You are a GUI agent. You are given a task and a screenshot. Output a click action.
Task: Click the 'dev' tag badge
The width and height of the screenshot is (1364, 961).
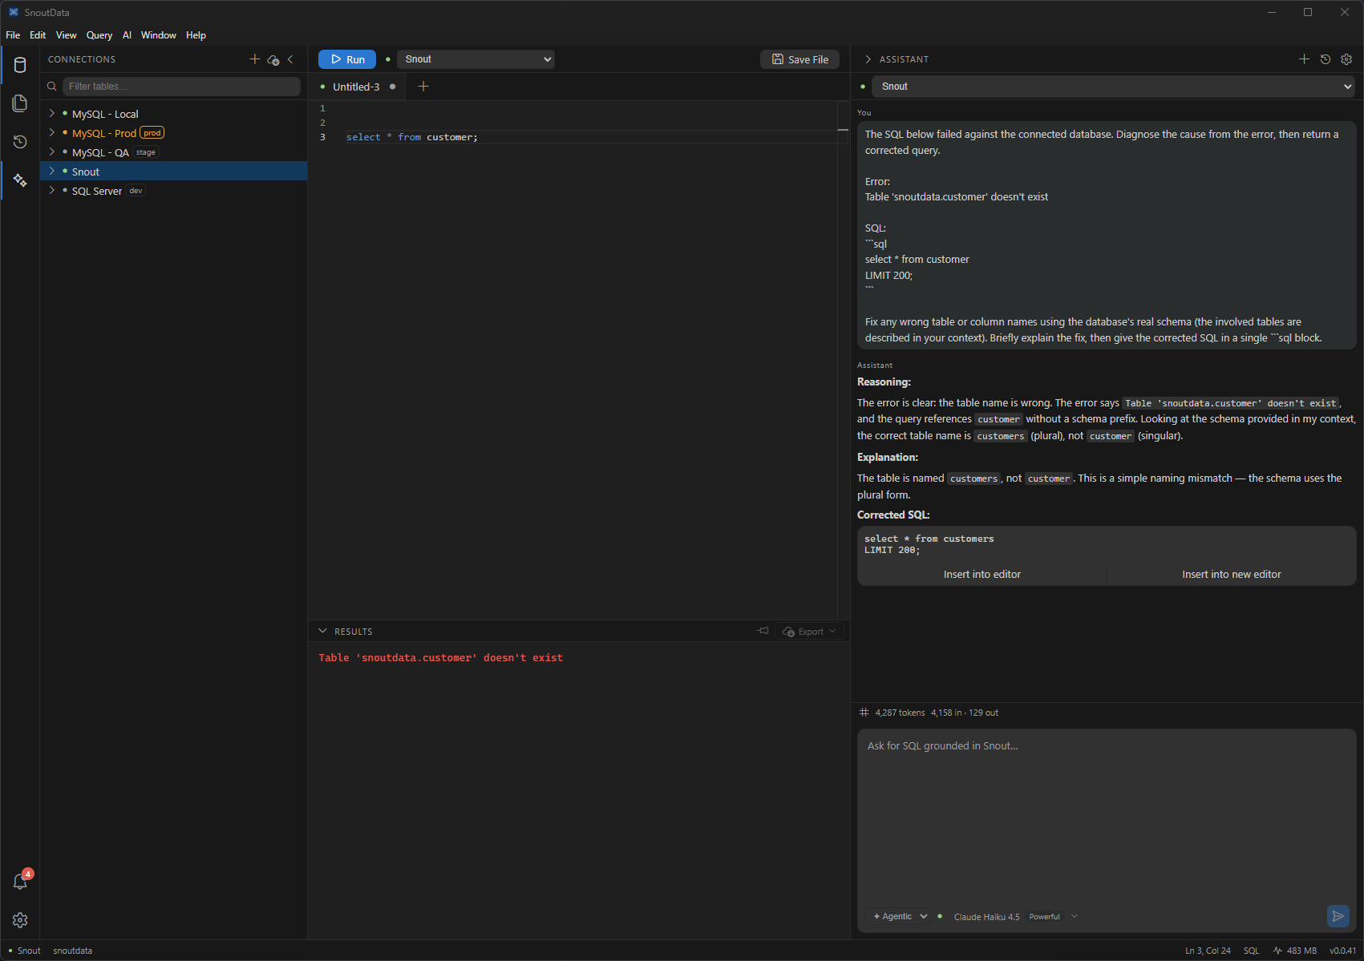click(x=136, y=191)
